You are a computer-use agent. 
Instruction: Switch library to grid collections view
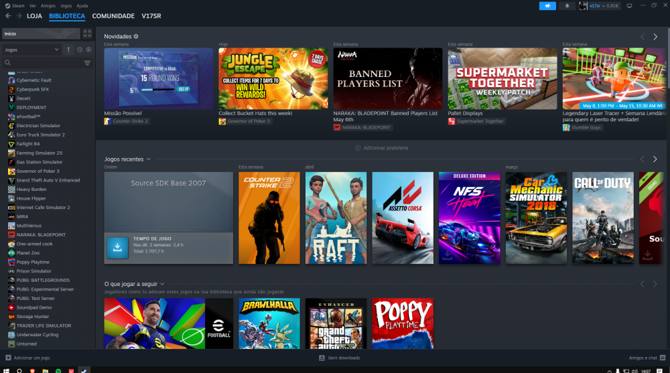87,33
